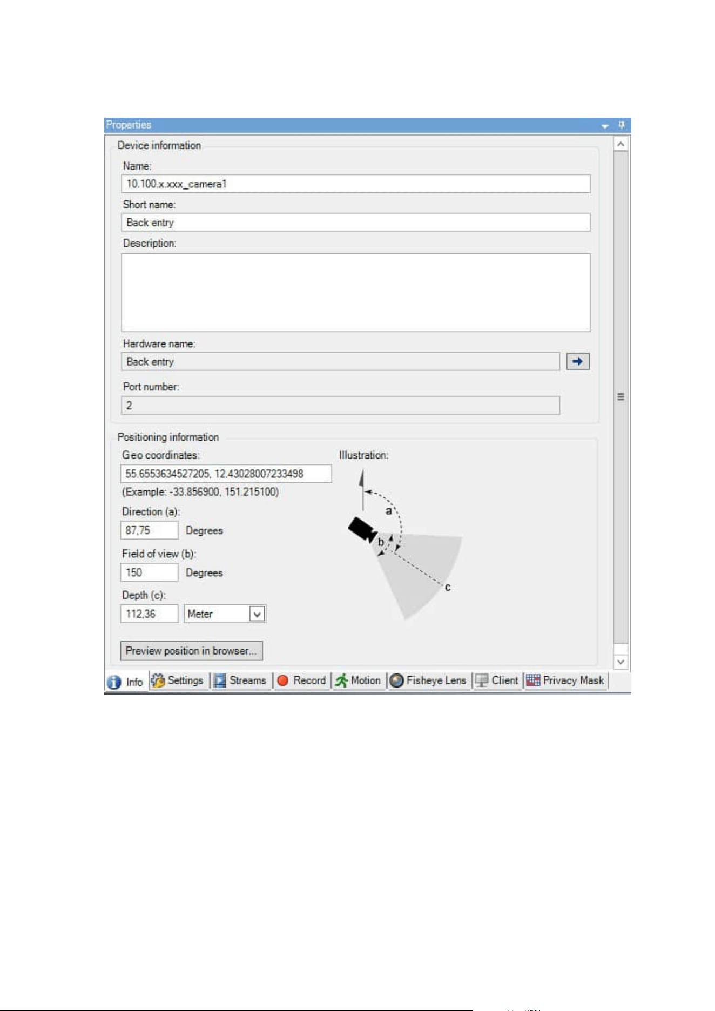Click the Motion running-man icon
Viewport: 715px width, 1011px height.
341,680
